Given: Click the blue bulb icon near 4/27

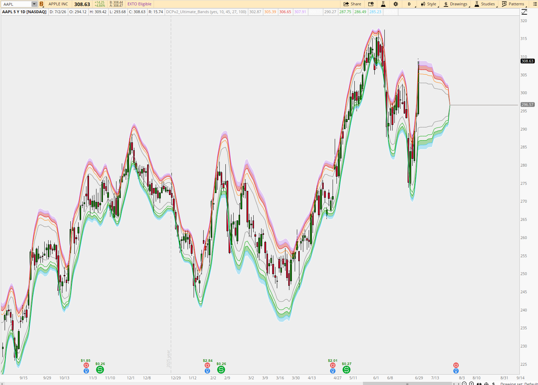Looking at the screenshot, I should point(333,371).
